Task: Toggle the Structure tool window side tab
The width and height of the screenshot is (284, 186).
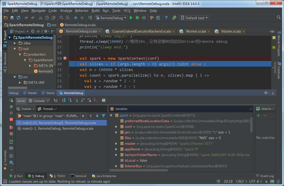Action: 5,62
